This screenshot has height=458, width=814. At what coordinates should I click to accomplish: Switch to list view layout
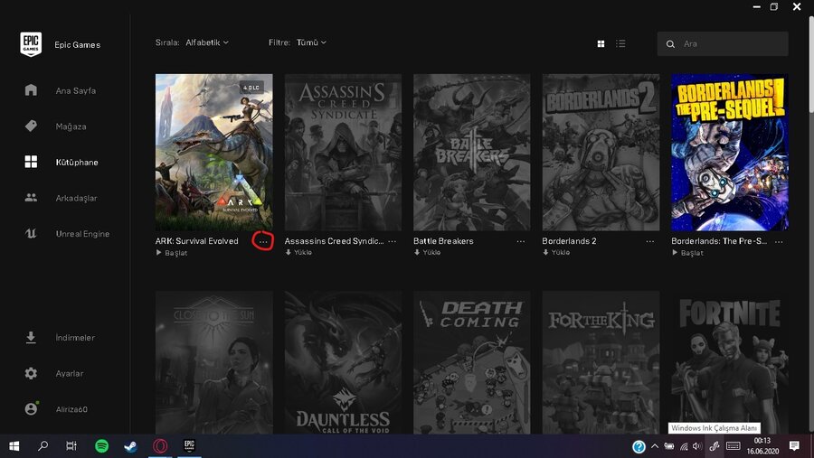pos(620,43)
